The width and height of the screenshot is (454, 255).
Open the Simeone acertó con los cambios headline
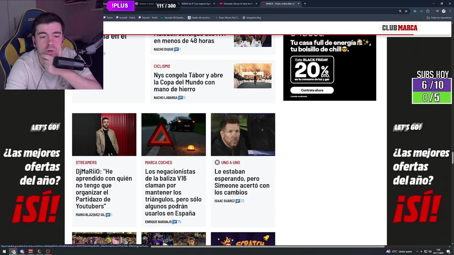(x=242, y=182)
